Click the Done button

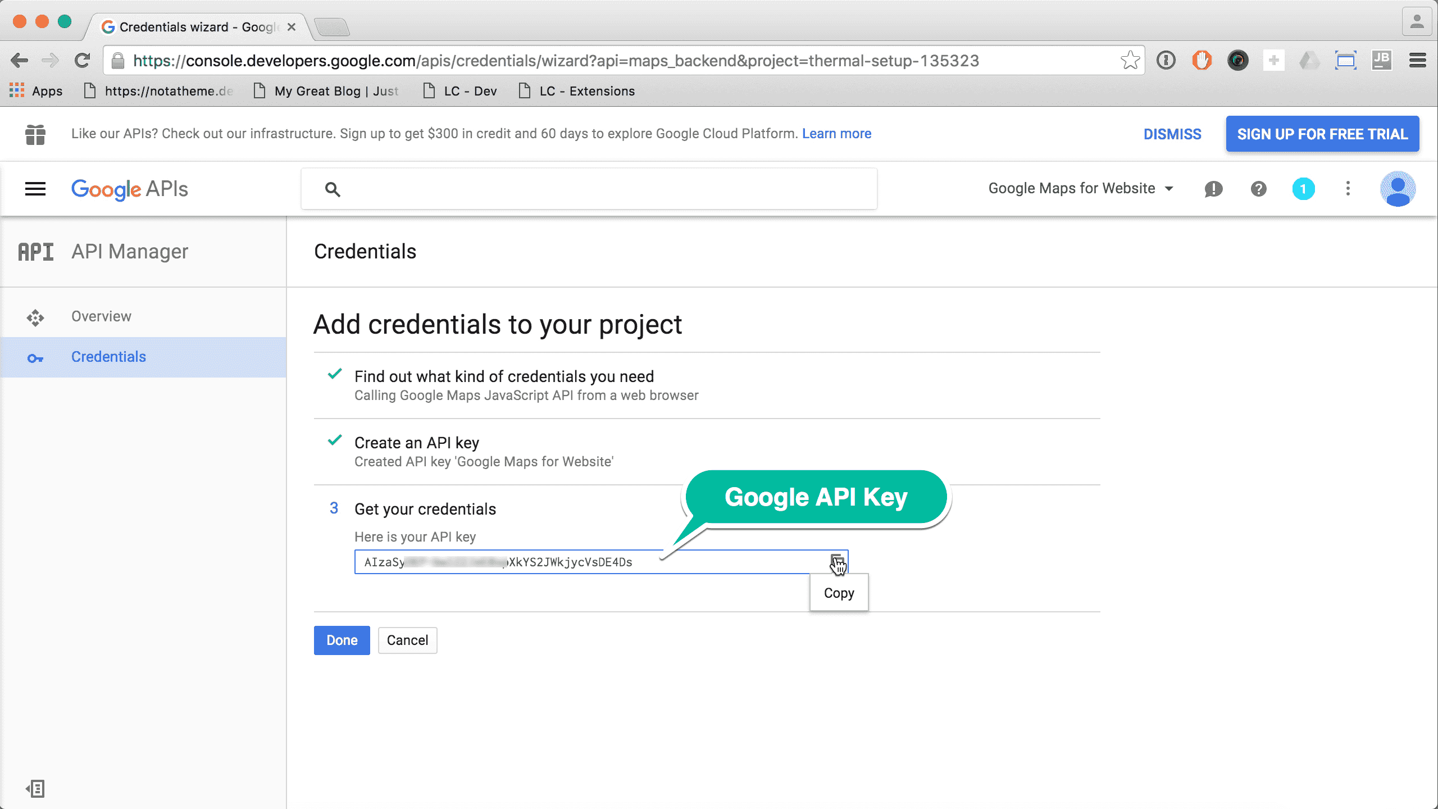pos(342,640)
